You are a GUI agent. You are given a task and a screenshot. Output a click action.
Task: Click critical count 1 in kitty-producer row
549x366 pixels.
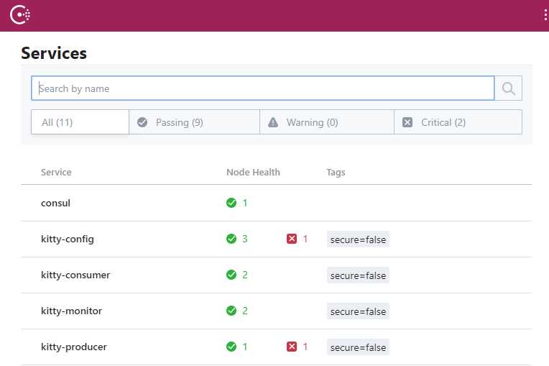click(305, 347)
